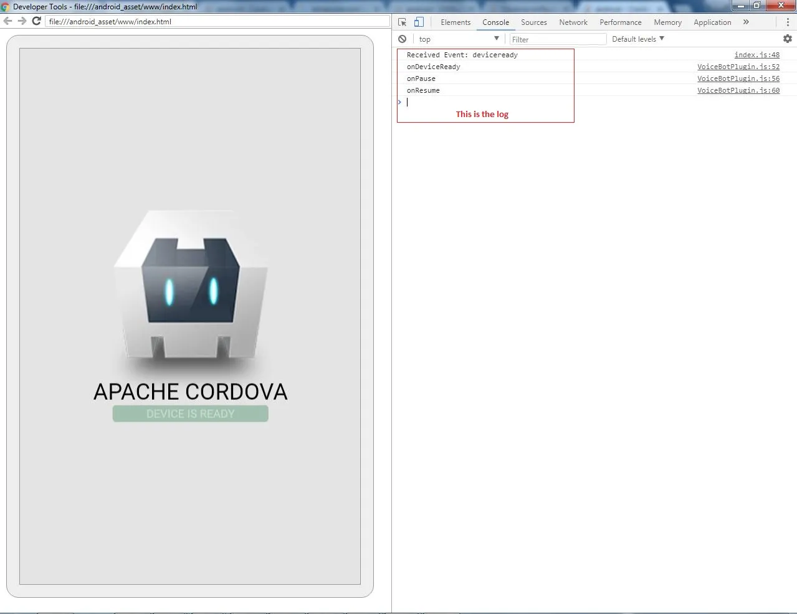Activate the inspect element picker icon
Image resolution: width=797 pixels, height=614 pixels.
tap(403, 22)
